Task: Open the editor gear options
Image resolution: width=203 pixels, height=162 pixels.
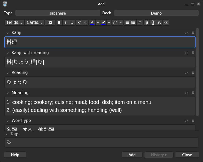Action: pyautogui.click(x=50, y=23)
